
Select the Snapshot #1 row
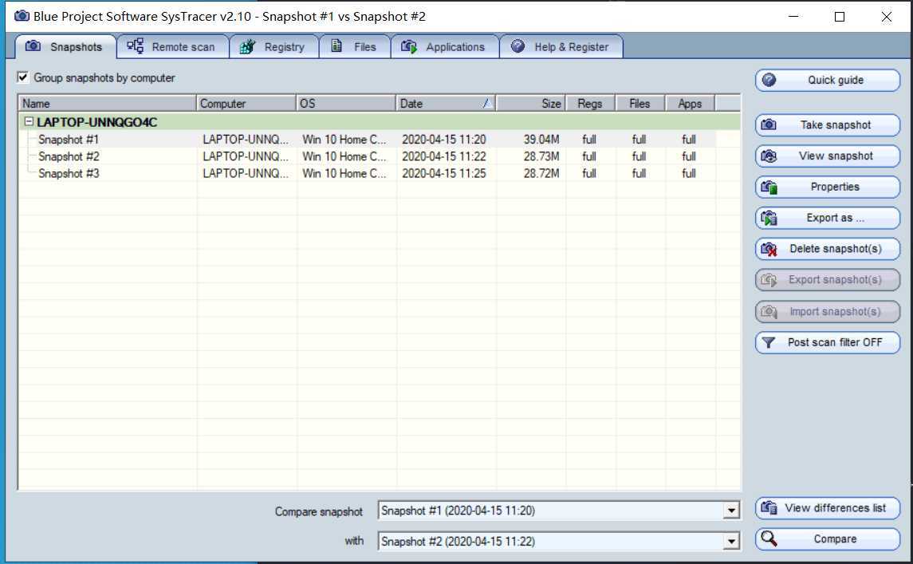coord(379,140)
